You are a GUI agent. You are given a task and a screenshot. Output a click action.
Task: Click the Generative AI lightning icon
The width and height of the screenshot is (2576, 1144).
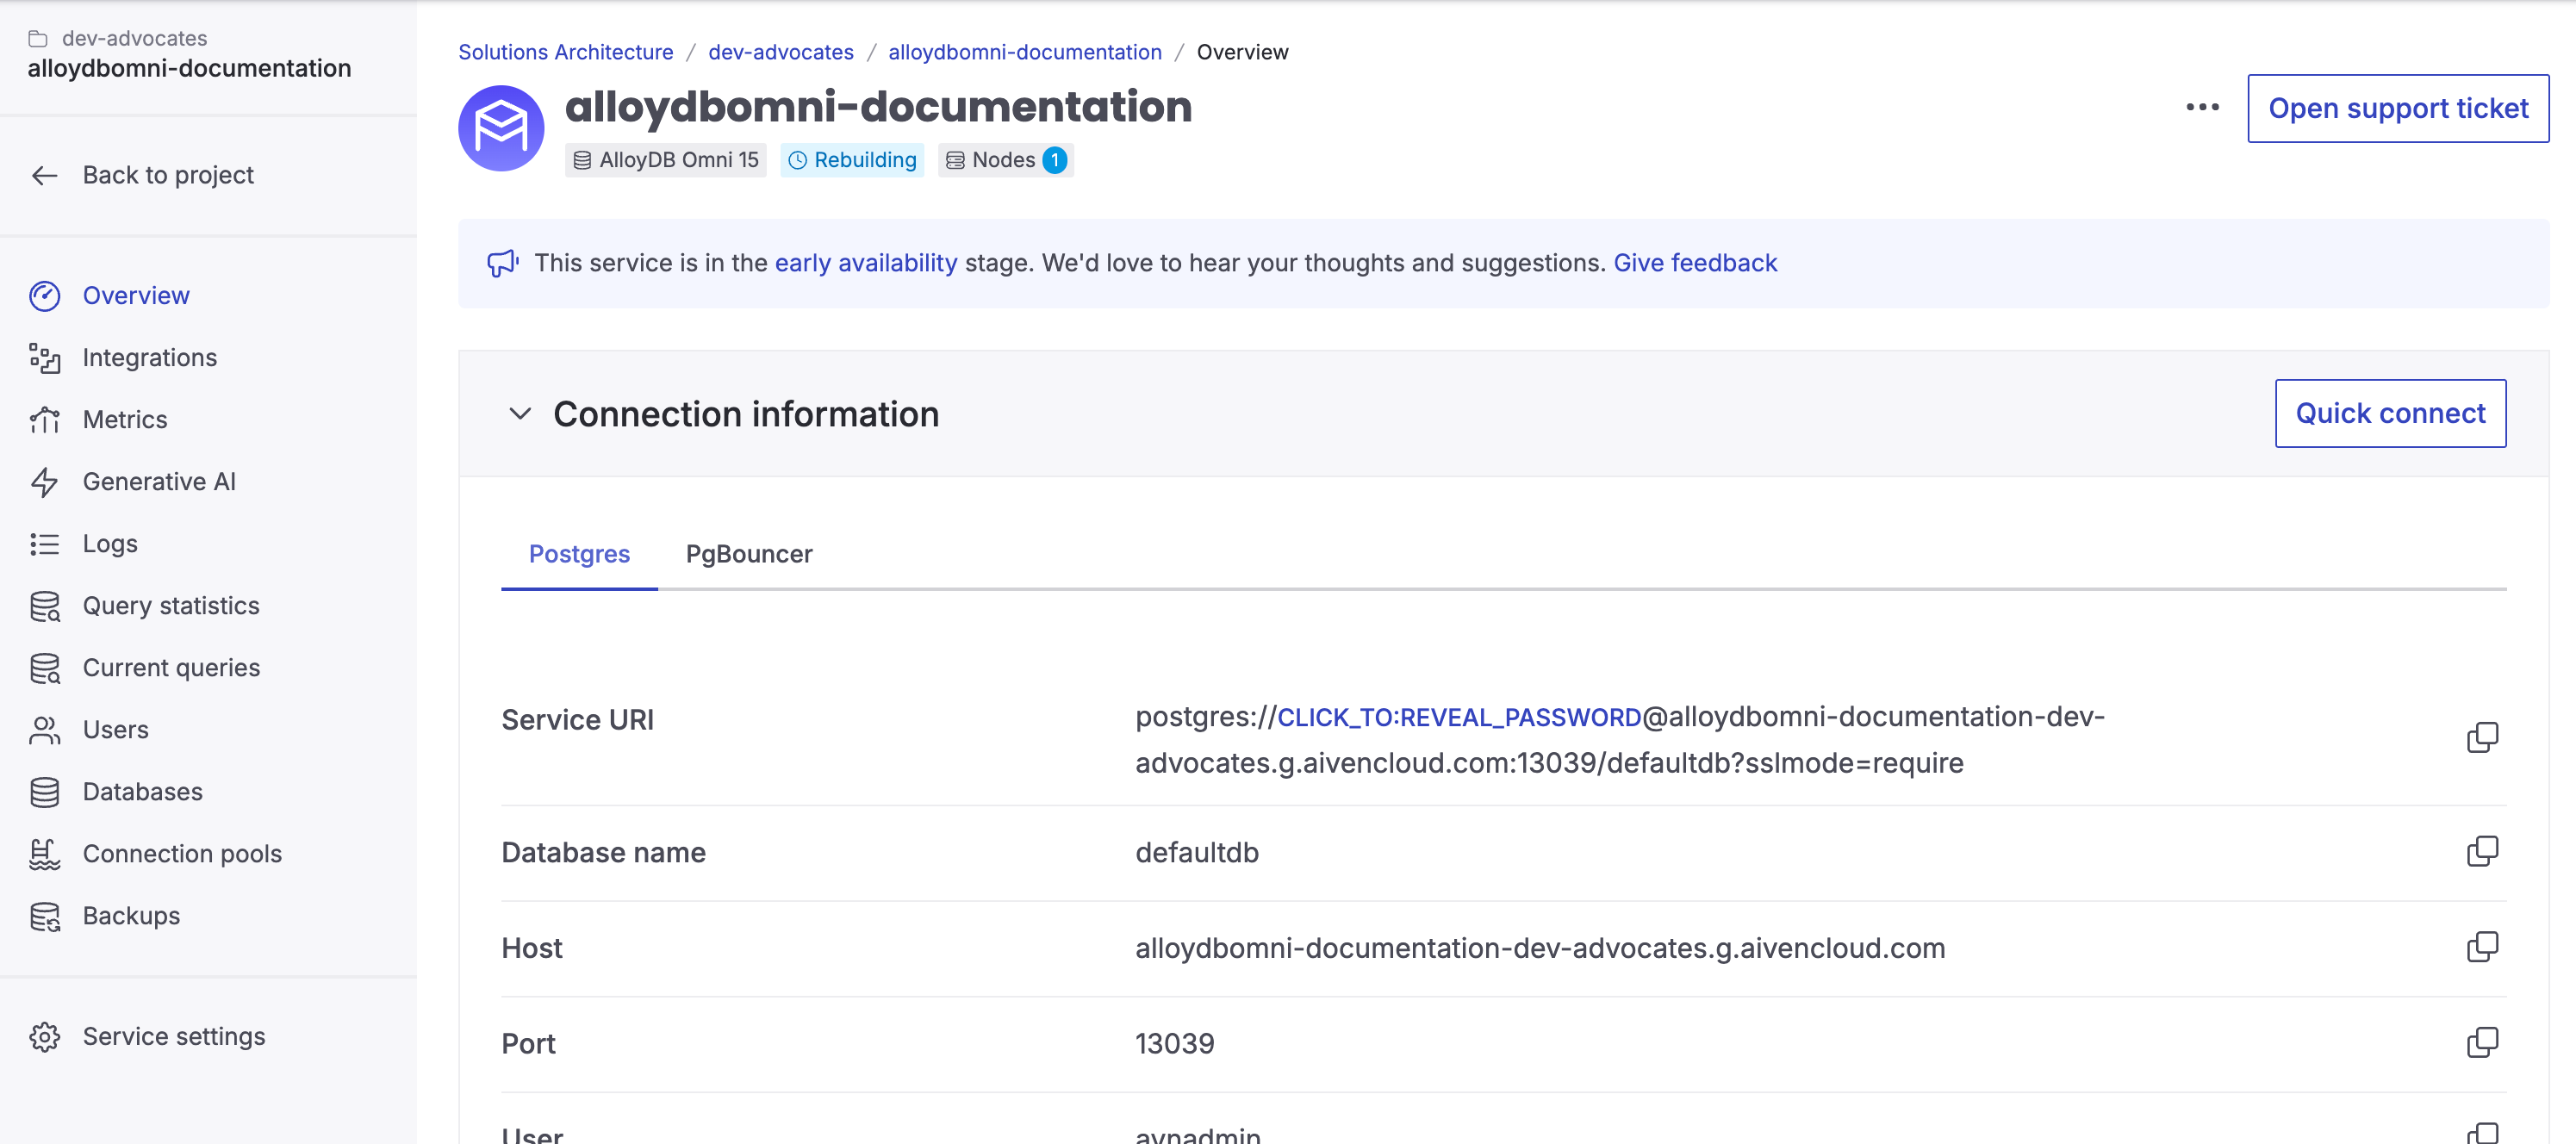click(x=44, y=482)
